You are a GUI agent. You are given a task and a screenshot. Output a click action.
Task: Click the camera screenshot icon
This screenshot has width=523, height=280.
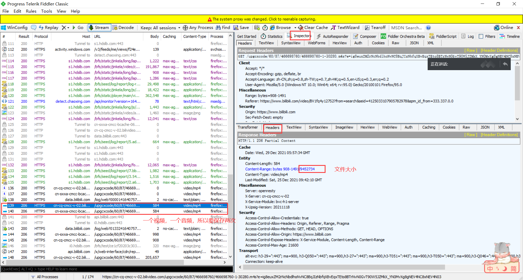[x=257, y=27]
